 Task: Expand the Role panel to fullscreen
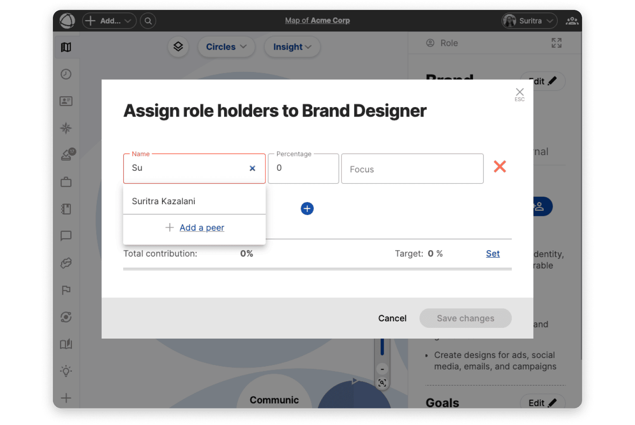pos(556,43)
